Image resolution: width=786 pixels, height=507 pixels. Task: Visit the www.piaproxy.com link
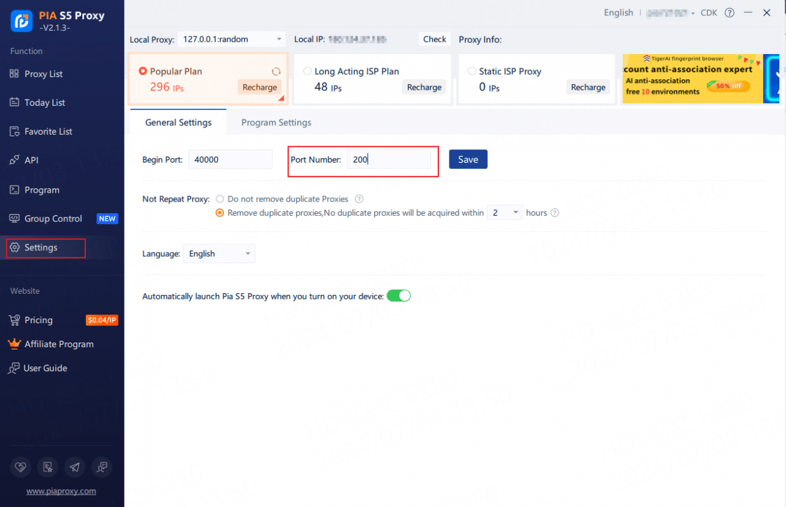click(61, 491)
